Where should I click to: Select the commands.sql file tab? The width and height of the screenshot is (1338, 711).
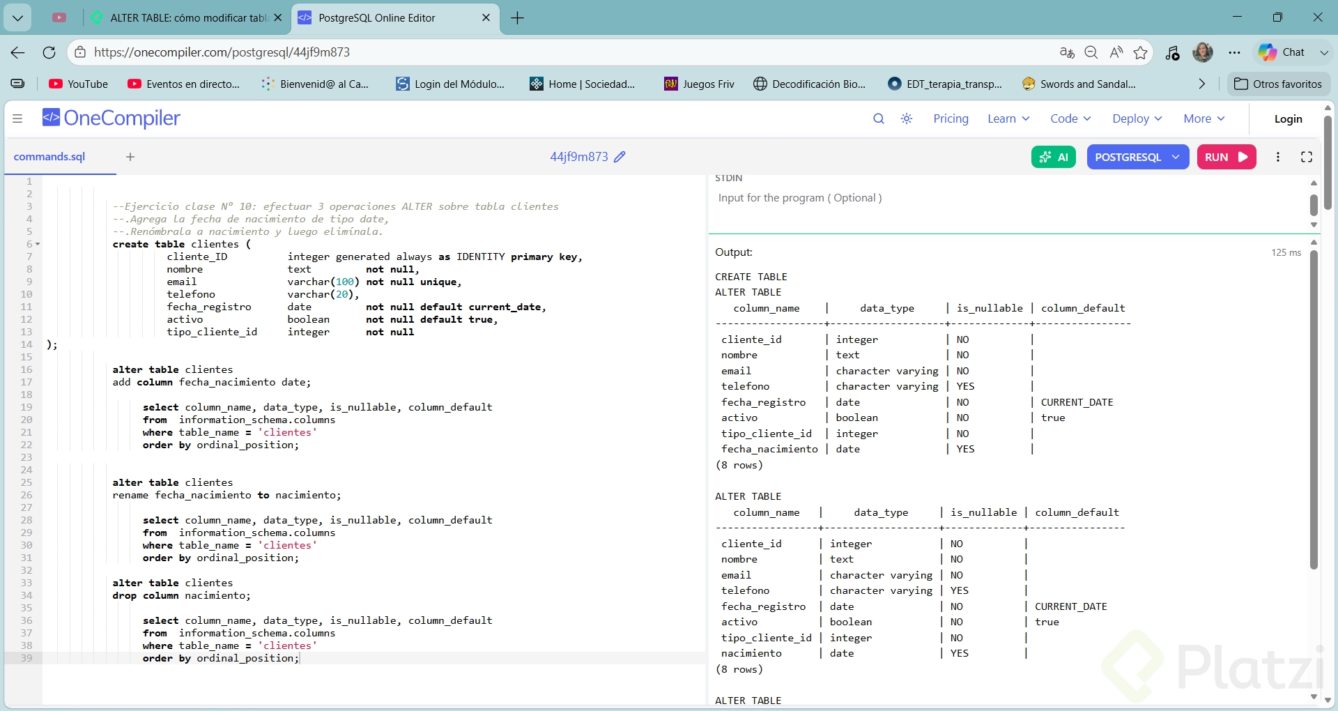pyautogui.click(x=49, y=157)
